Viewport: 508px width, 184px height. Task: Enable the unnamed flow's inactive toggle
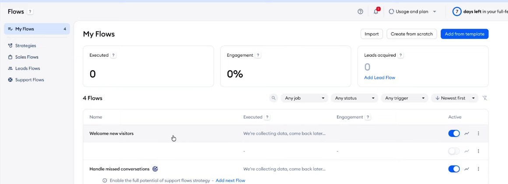point(454,151)
